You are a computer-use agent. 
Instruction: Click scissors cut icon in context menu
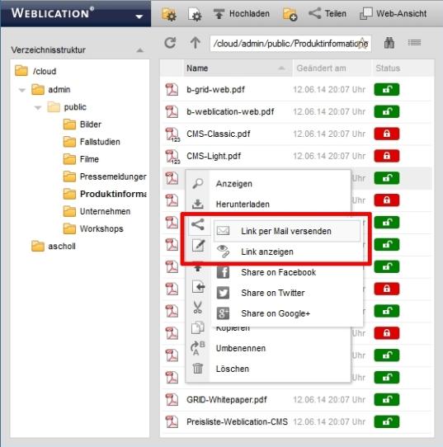[197, 308]
